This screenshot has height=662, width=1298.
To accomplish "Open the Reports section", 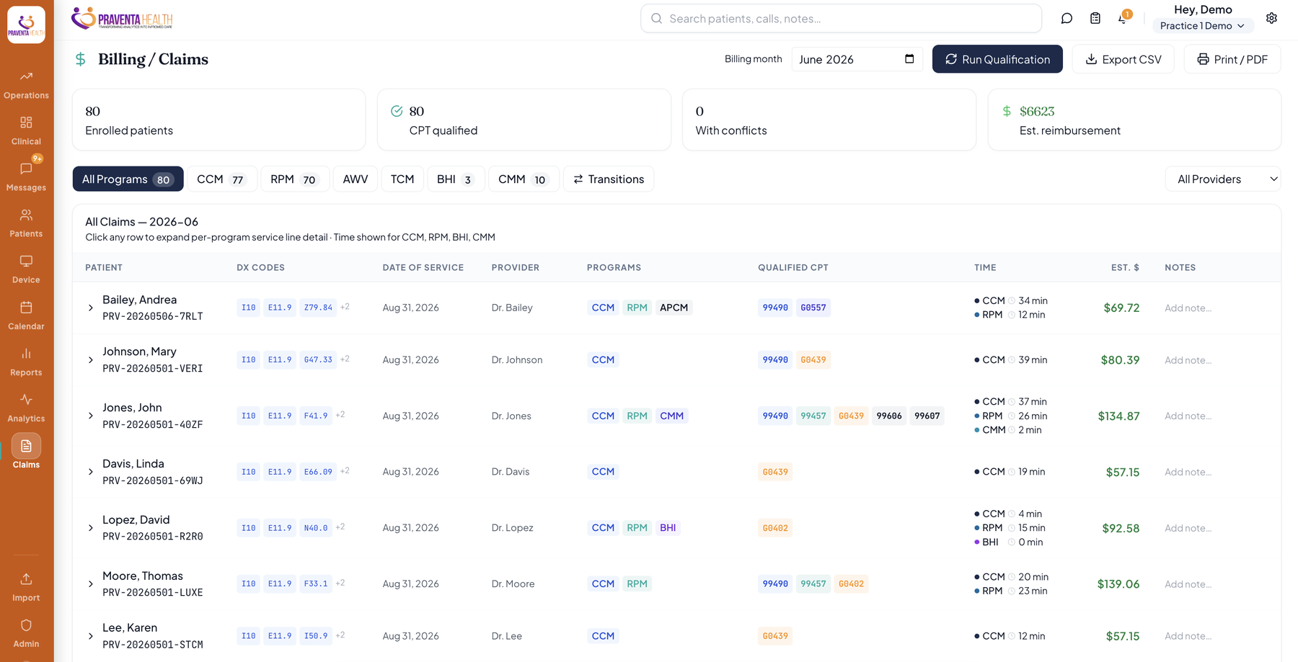I will [26, 362].
